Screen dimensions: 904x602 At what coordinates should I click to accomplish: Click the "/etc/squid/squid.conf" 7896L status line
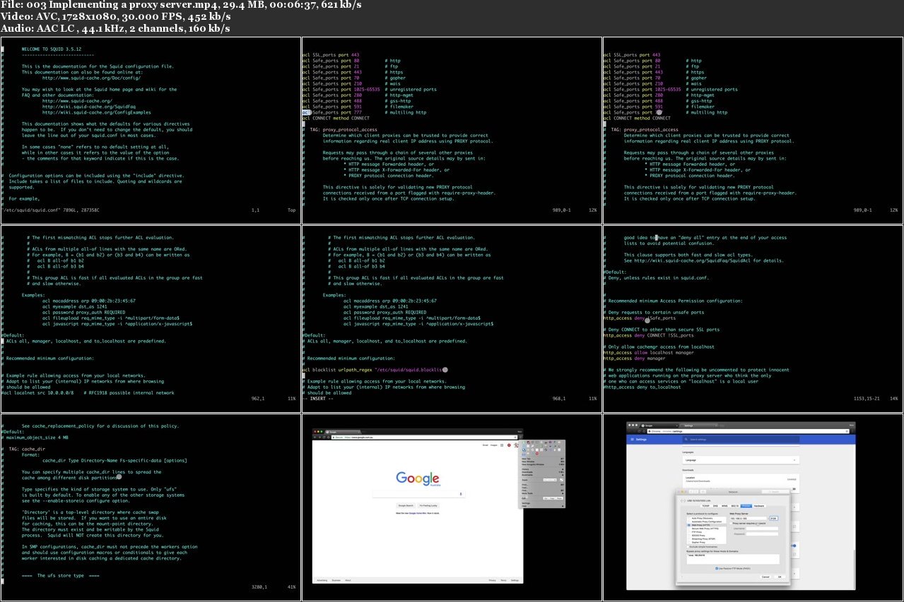point(51,210)
